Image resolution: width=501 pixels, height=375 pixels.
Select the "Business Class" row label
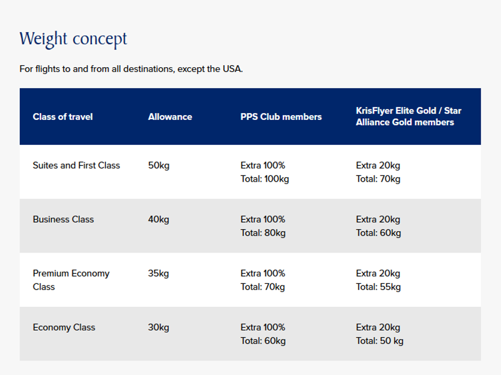point(63,219)
